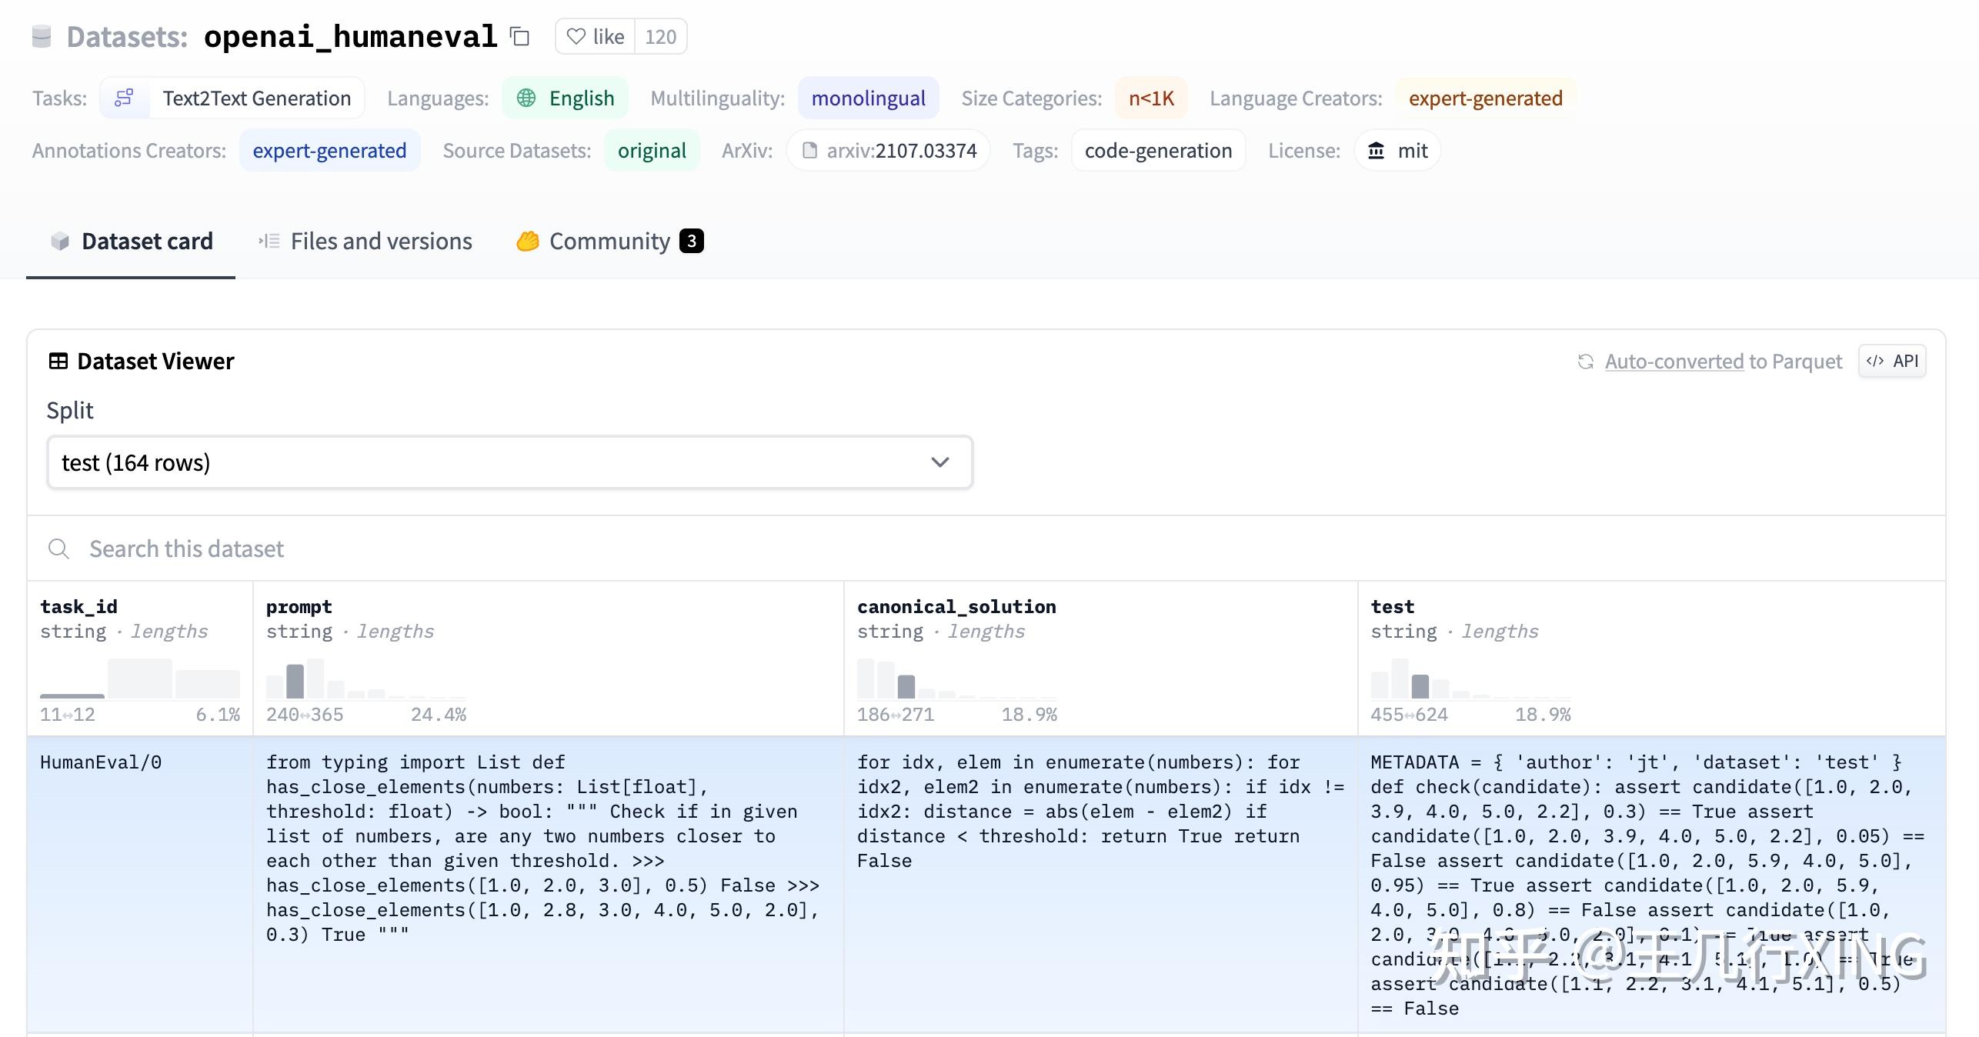Click the English language globe icon
The image size is (1979, 1037).
click(526, 98)
